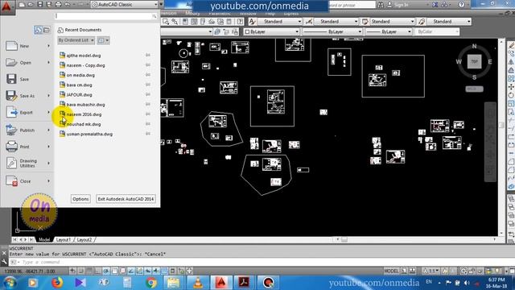Pin on media.dwg to the list
The image size is (515, 290).
pyautogui.click(x=148, y=75)
